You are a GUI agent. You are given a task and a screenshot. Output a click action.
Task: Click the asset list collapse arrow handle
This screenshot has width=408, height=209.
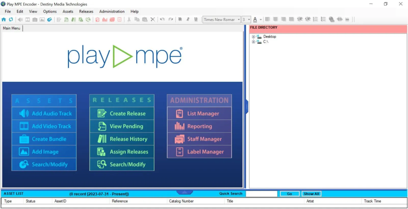(185, 192)
